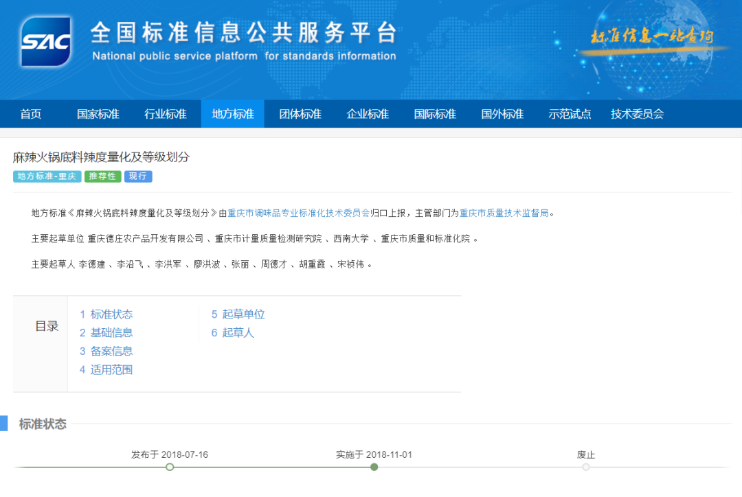The width and height of the screenshot is (742, 497).
Task: Select the 地方标准 tab
Action: click(x=232, y=114)
